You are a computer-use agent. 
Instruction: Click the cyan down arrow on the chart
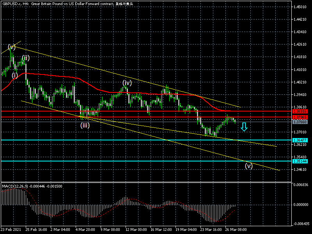coord(244,127)
